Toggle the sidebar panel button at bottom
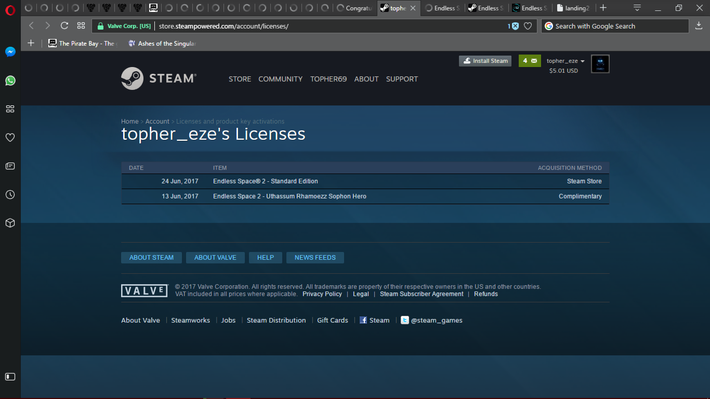Image resolution: width=710 pixels, height=399 pixels. pyautogui.click(x=10, y=377)
